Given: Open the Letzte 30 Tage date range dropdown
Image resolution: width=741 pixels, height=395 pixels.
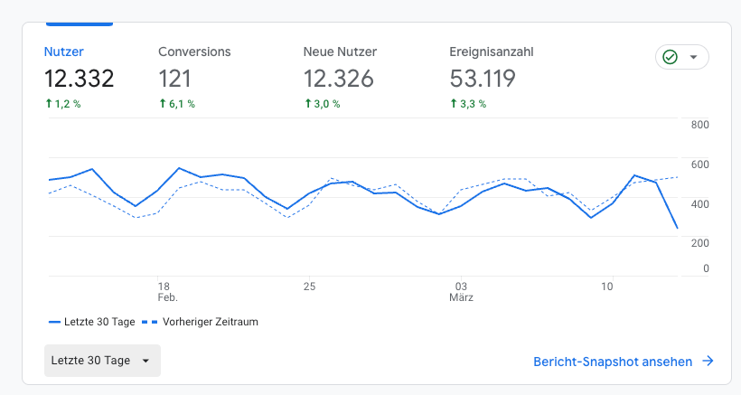Looking at the screenshot, I should coord(102,361).
